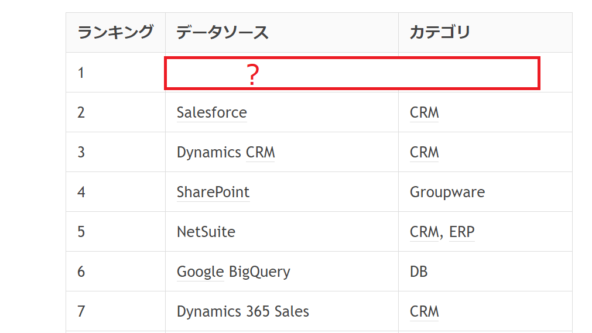The image size is (592, 333).
Task: Open the Dynamics CRM data source link
Action: [225, 152]
